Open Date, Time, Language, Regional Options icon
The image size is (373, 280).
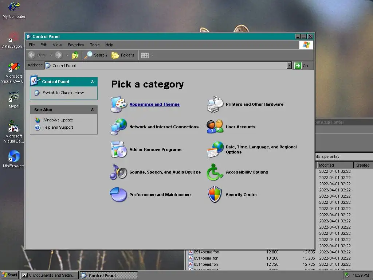pyautogui.click(x=215, y=149)
